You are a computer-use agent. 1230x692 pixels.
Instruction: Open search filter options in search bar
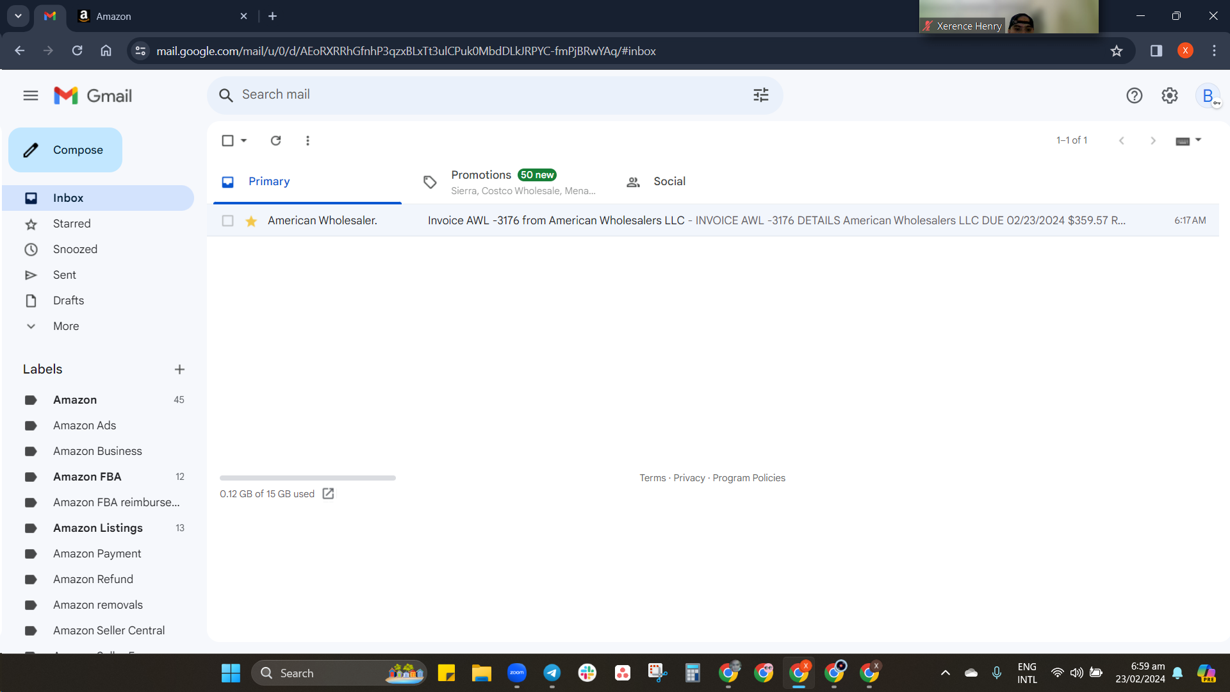coord(760,95)
